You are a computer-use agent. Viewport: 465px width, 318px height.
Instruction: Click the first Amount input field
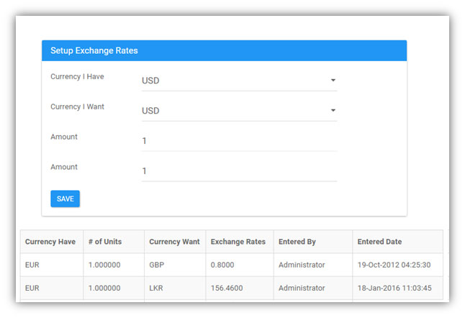pyautogui.click(x=239, y=141)
